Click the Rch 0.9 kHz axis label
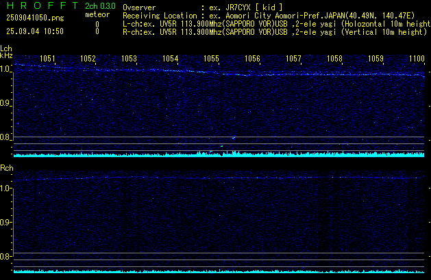 point(5,222)
